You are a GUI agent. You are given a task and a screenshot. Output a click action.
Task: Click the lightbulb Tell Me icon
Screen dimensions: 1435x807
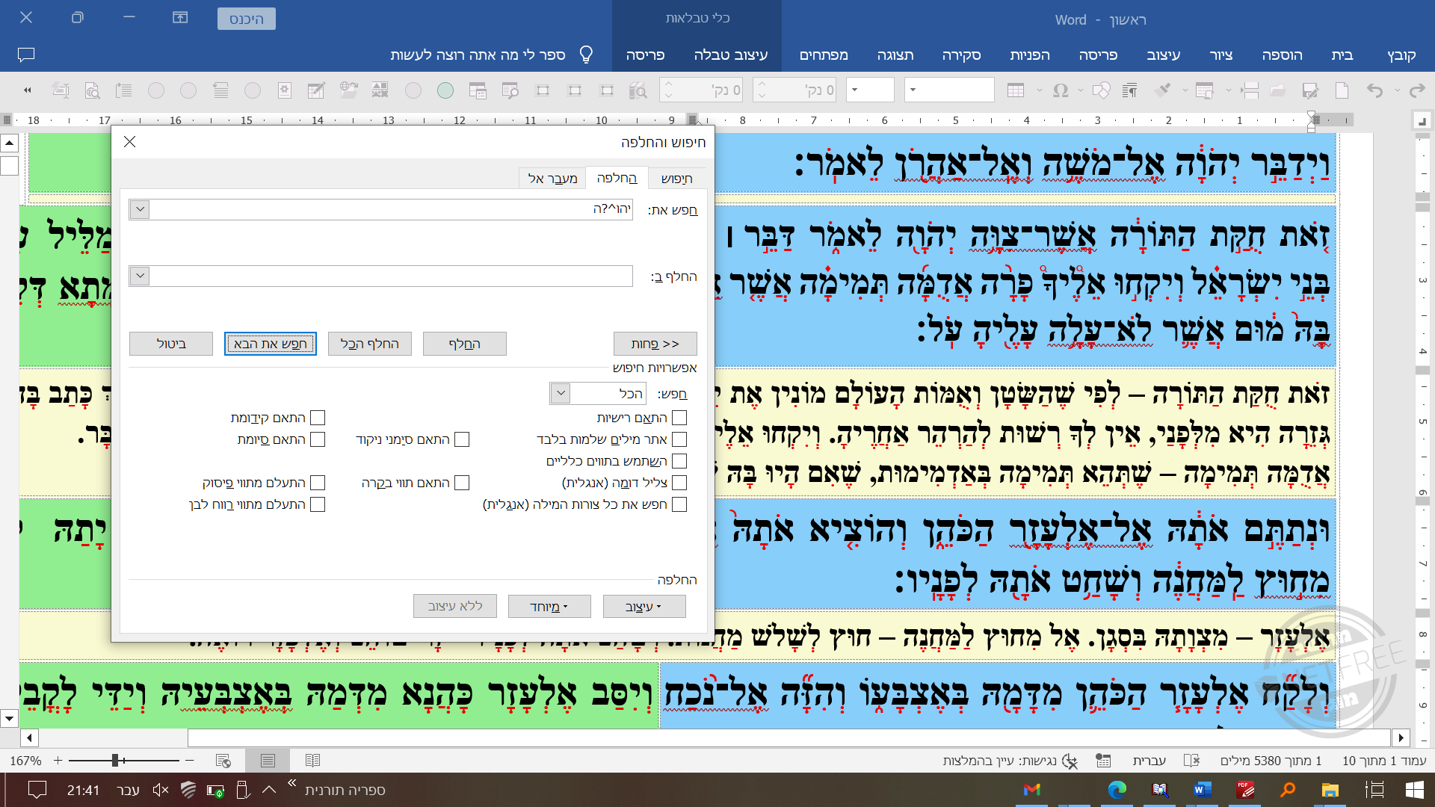(587, 55)
